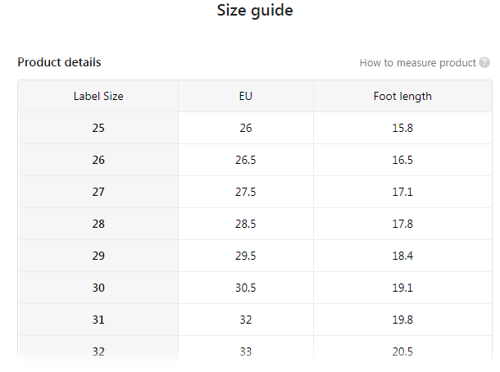Select label size 31 cell
This screenshot has height=372, width=500.
pos(98,320)
